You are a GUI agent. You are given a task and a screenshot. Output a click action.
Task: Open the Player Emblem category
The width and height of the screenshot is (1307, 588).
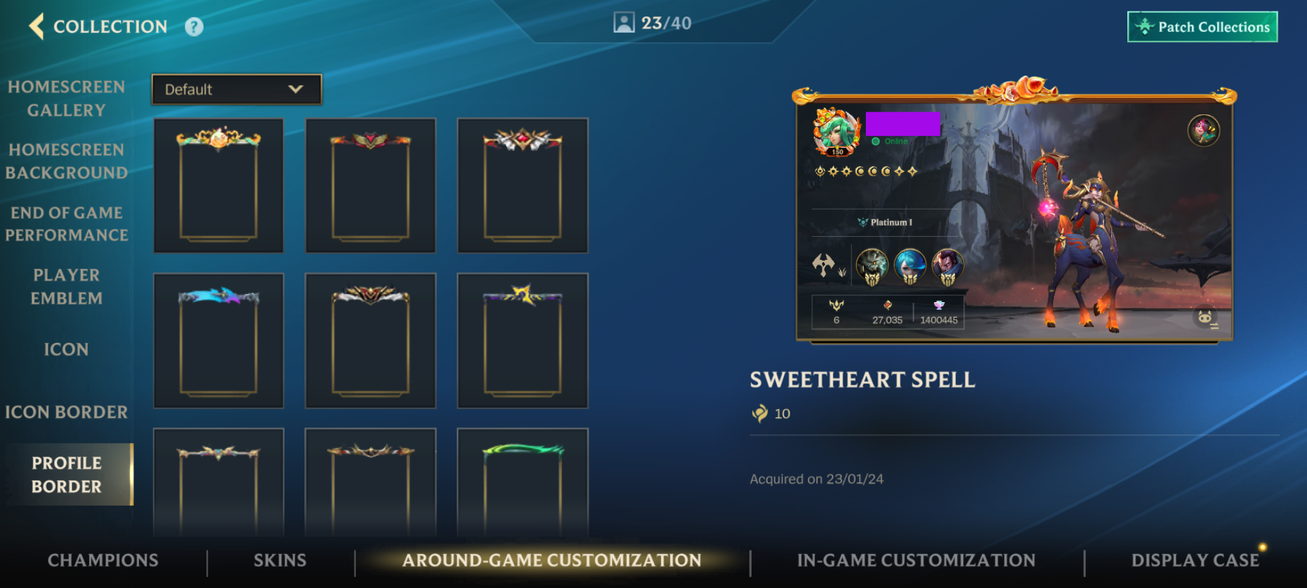(66, 287)
